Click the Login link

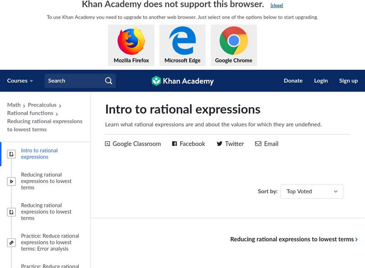coord(321,81)
